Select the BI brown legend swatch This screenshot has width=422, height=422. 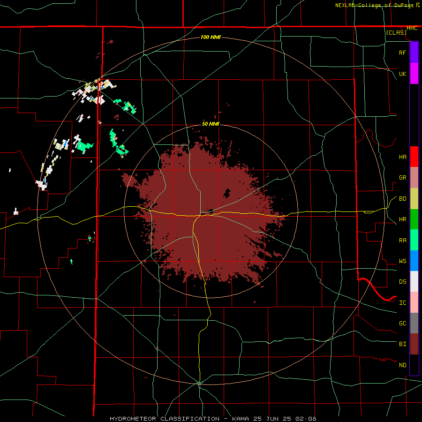point(414,344)
